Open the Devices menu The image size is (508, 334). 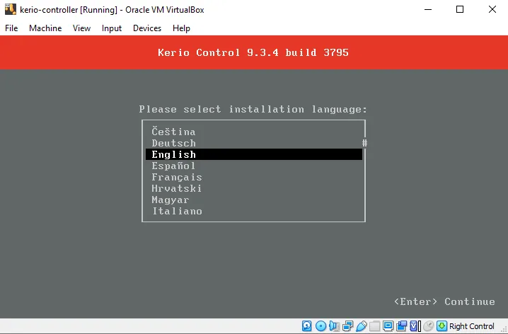(147, 28)
